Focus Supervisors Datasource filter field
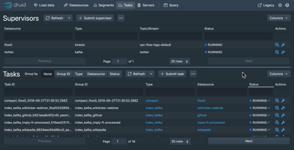The width and height of the screenshot is (294, 150). click(x=38, y=36)
